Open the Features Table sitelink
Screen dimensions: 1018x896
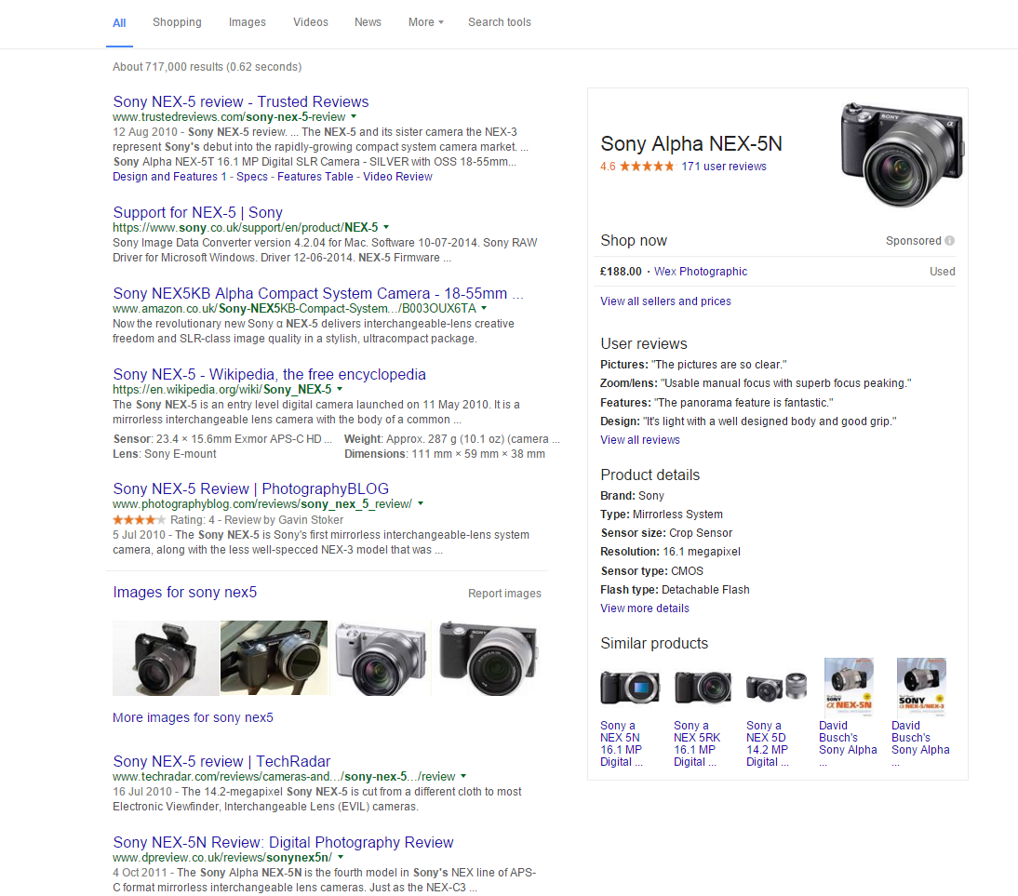315,177
